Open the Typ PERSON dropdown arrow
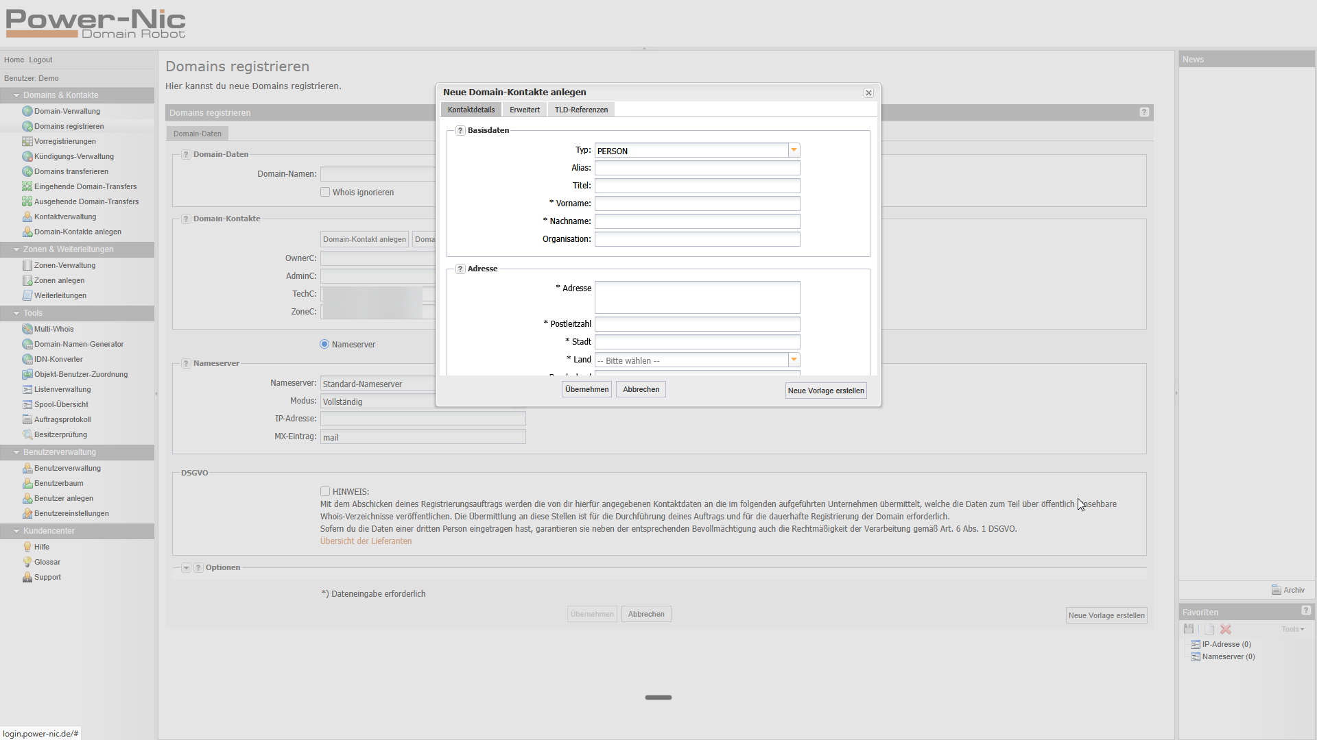 tap(794, 151)
